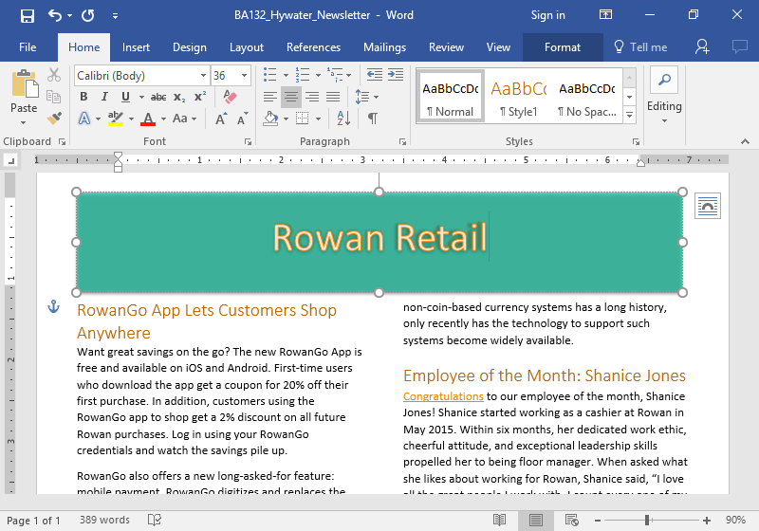Adjust the zoom slider in status bar
The image size is (759, 531).
tap(647, 520)
